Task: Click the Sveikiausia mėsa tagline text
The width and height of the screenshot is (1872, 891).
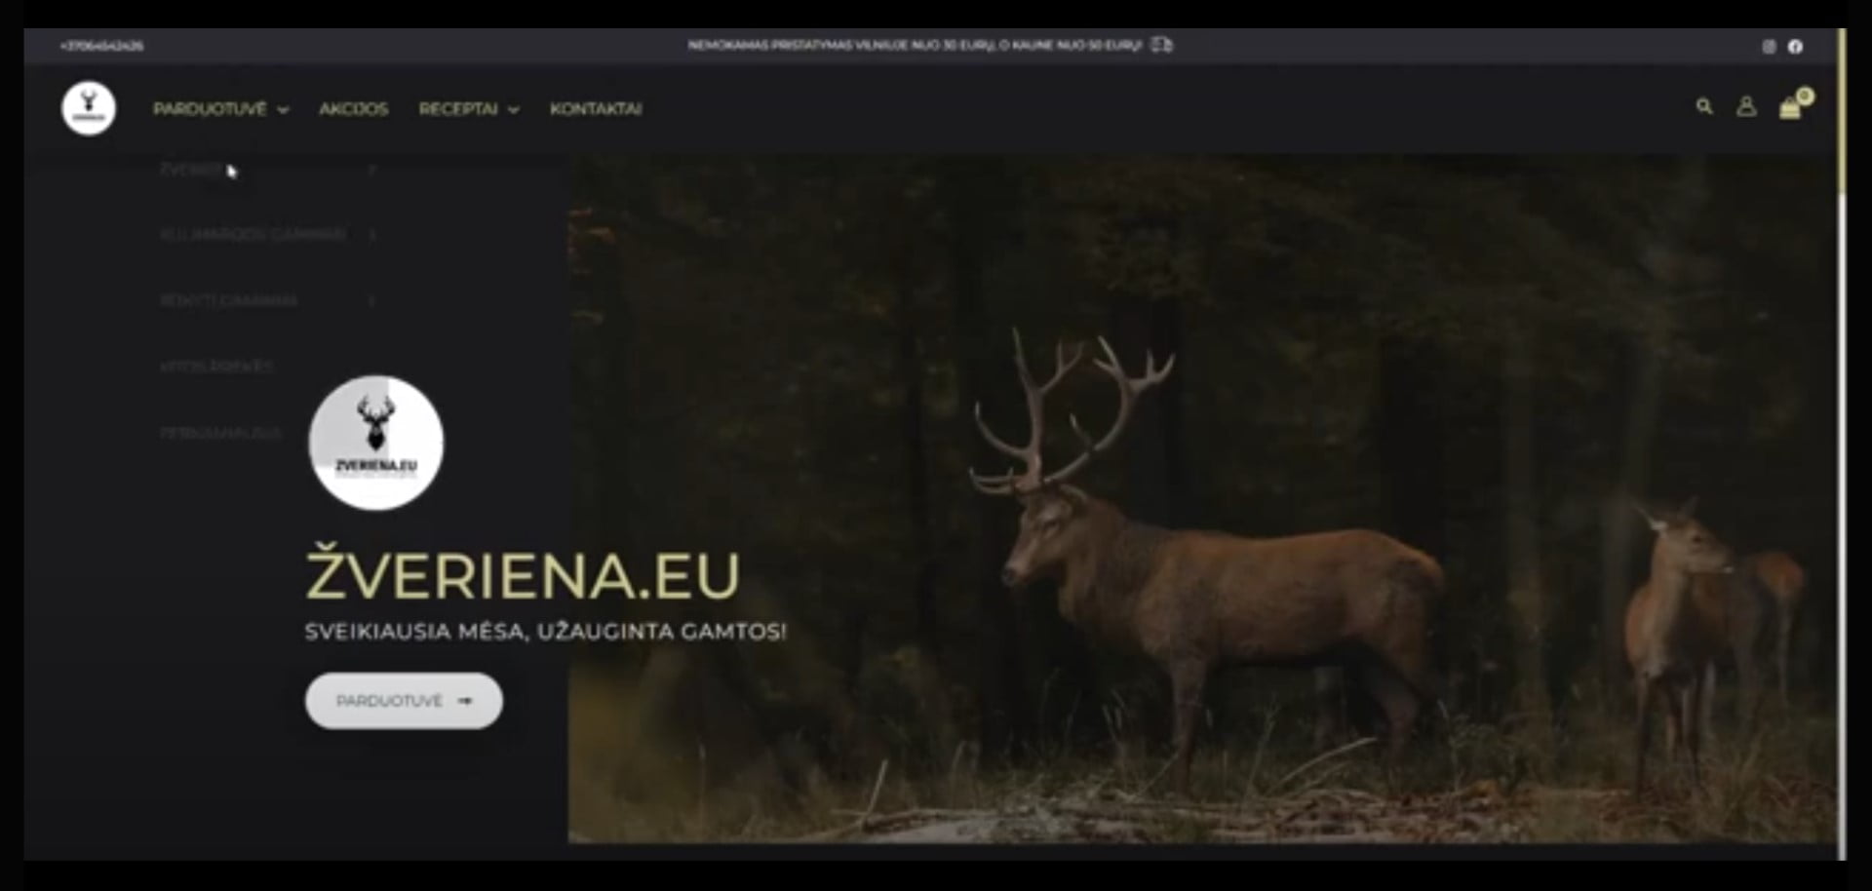Action: point(545,632)
